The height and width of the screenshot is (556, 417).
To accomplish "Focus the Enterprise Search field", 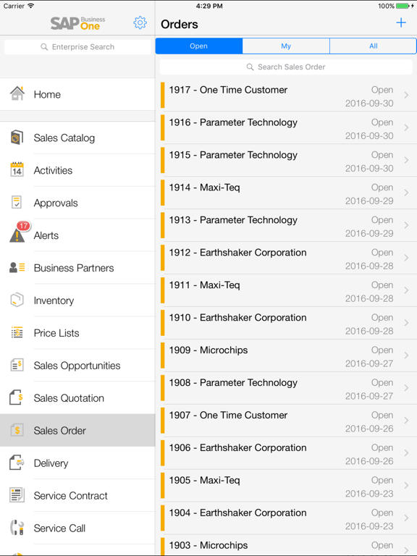I will [77, 47].
